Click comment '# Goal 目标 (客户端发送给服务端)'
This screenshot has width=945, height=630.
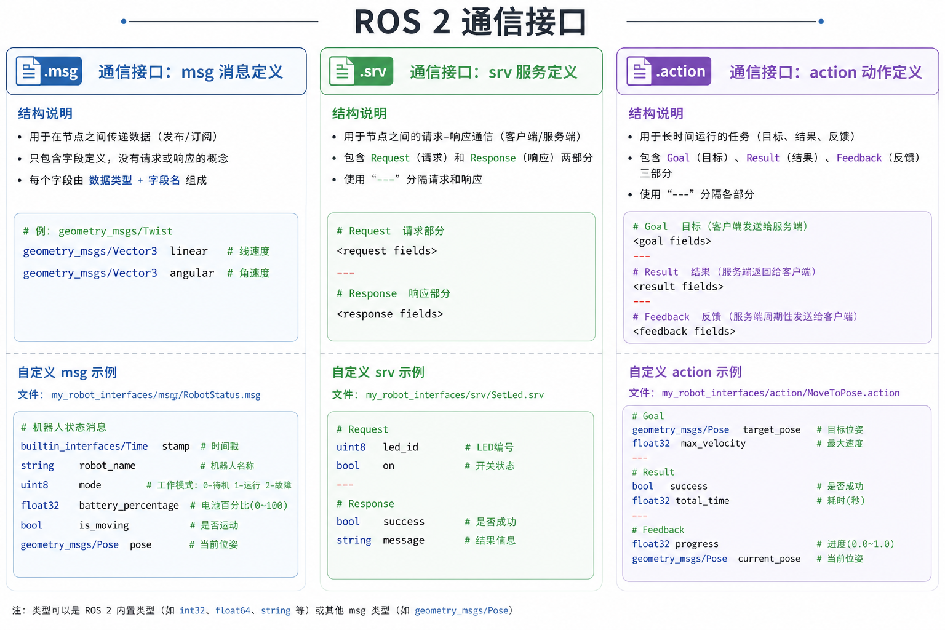point(720,226)
